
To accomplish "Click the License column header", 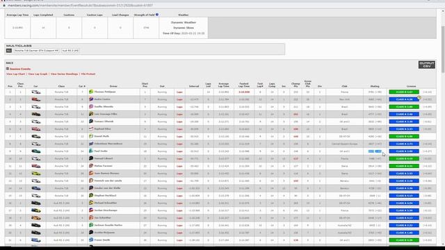I will click(x=411, y=86).
